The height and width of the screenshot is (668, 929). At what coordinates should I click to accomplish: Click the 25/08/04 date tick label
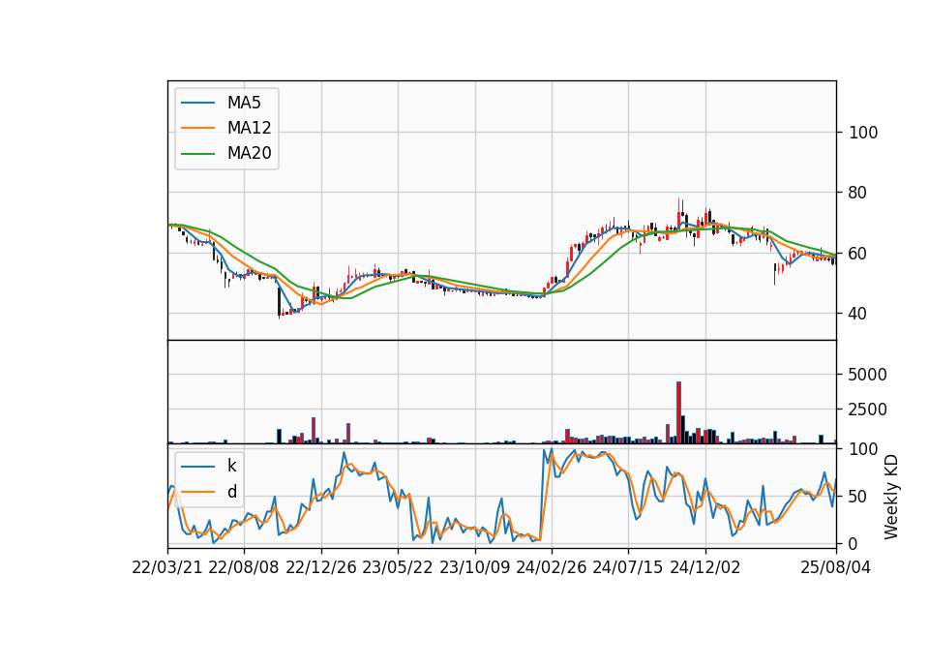tap(836, 567)
